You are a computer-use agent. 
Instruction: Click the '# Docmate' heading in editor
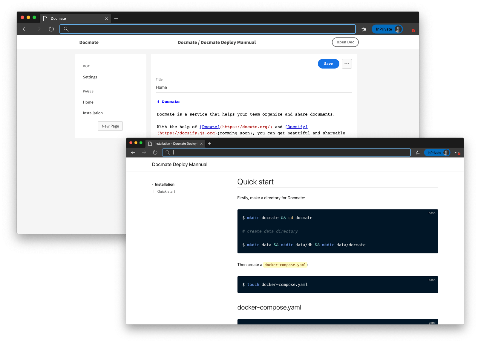point(168,102)
